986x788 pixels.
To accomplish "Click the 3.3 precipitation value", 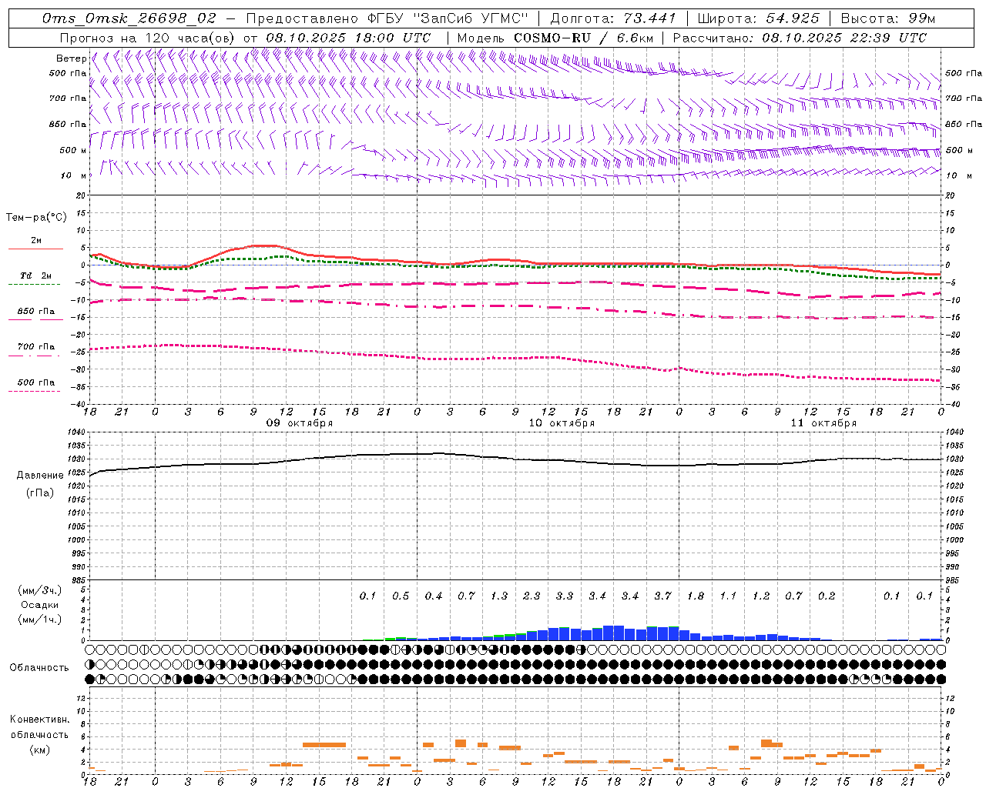I will (x=565, y=596).
